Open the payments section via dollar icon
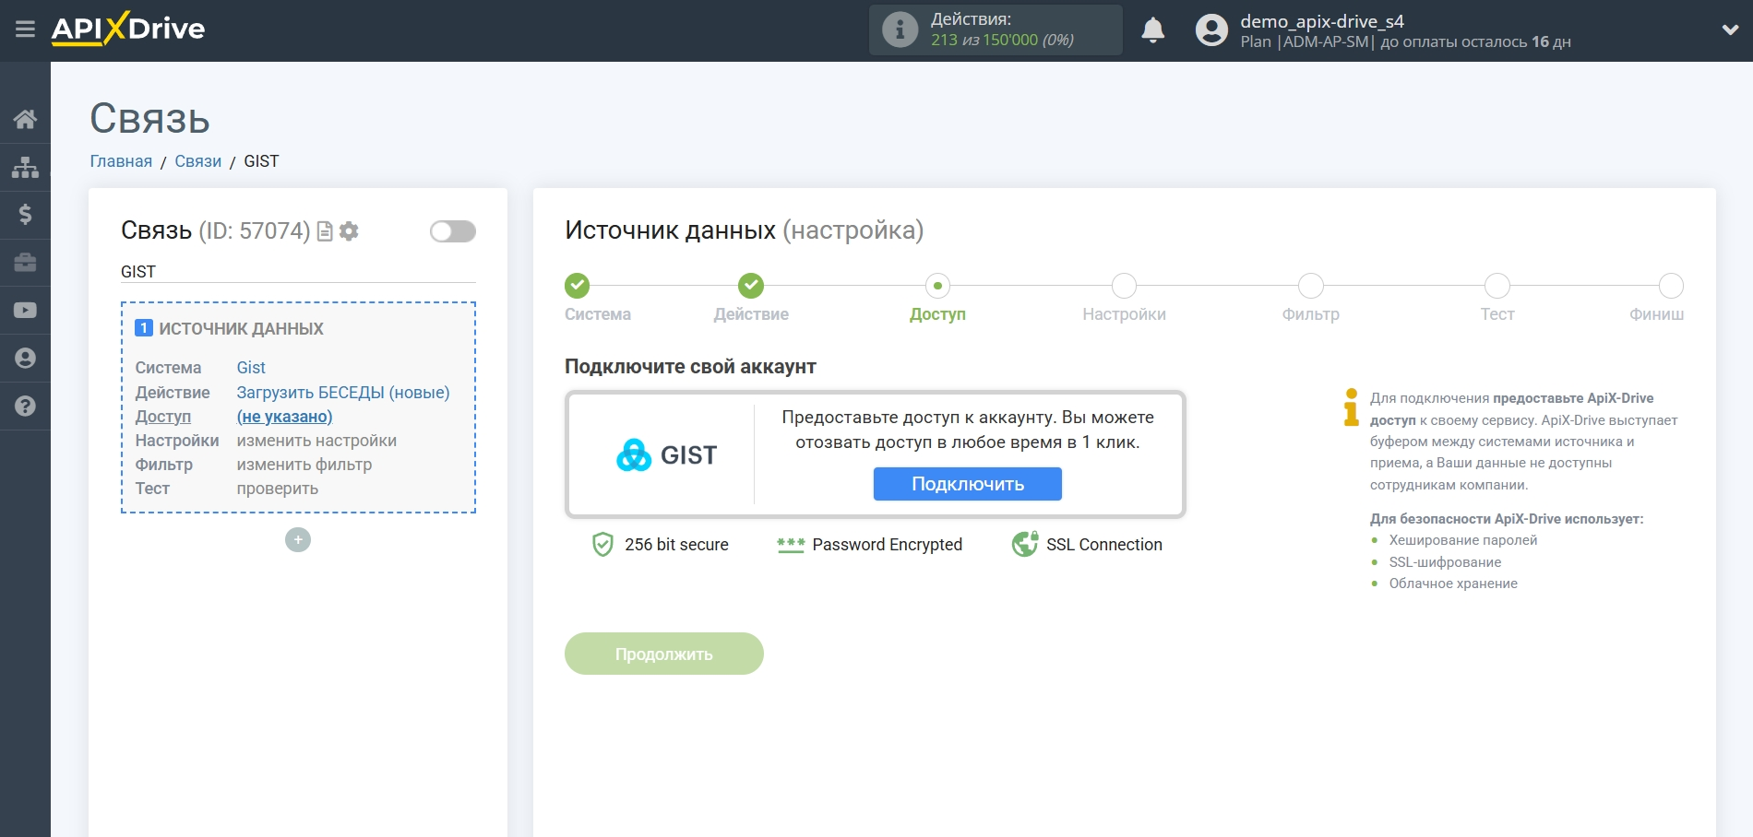The width and height of the screenshot is (1753, 837). tap(25, 214)
